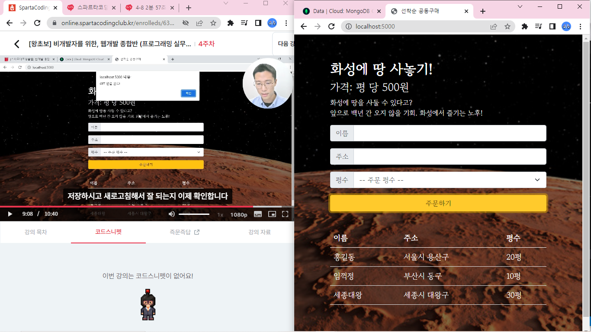Click the 확인 button in the video's alert
The image size is (591, 332).
point(188,93)
